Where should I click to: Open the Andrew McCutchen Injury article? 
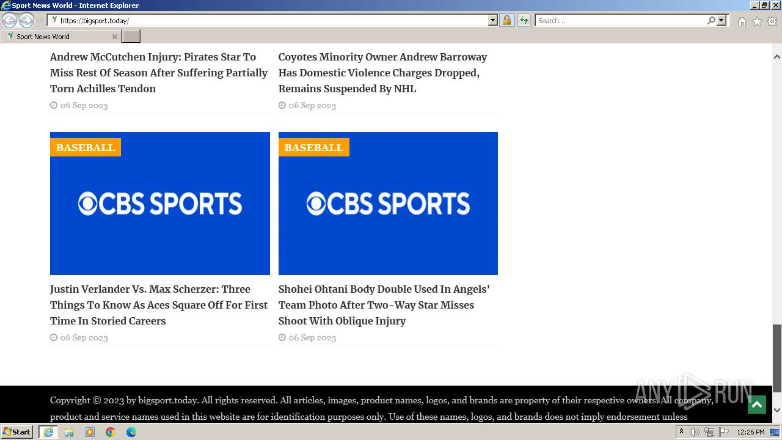(159, 73)
